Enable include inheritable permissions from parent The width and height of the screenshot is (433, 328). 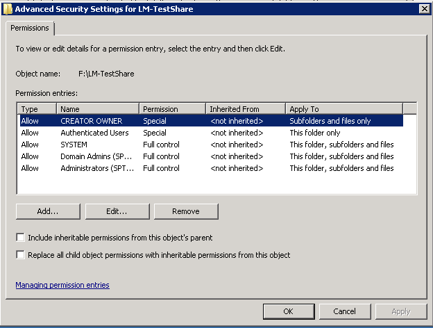[20, 238]
